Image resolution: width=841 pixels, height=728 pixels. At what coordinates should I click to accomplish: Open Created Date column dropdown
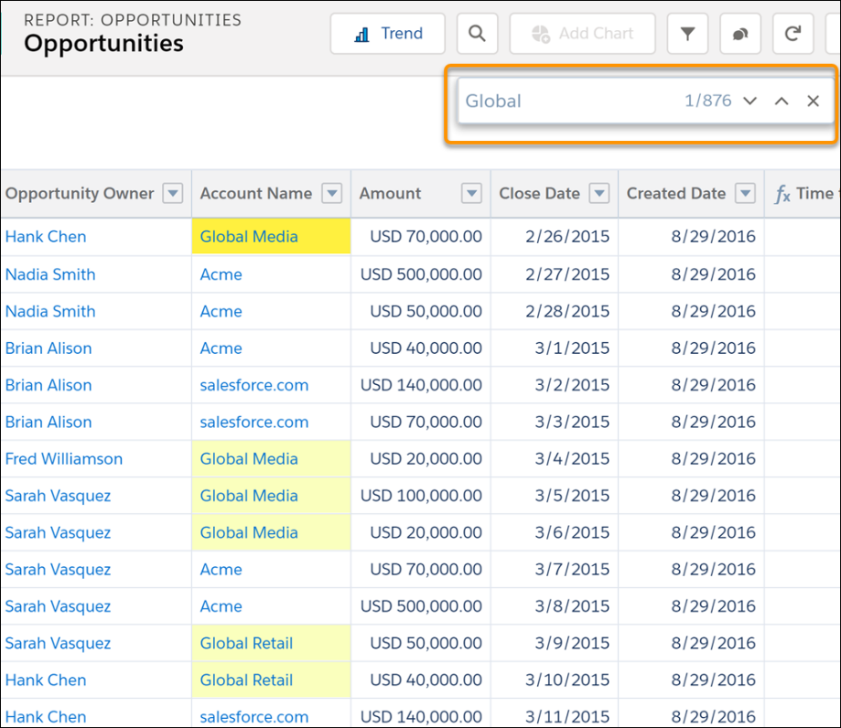click(x=745, y=193)
